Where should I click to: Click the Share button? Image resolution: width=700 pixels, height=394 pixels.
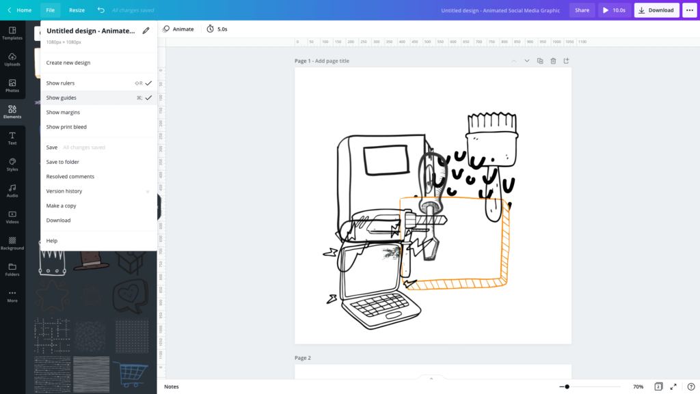click(582, 10)
